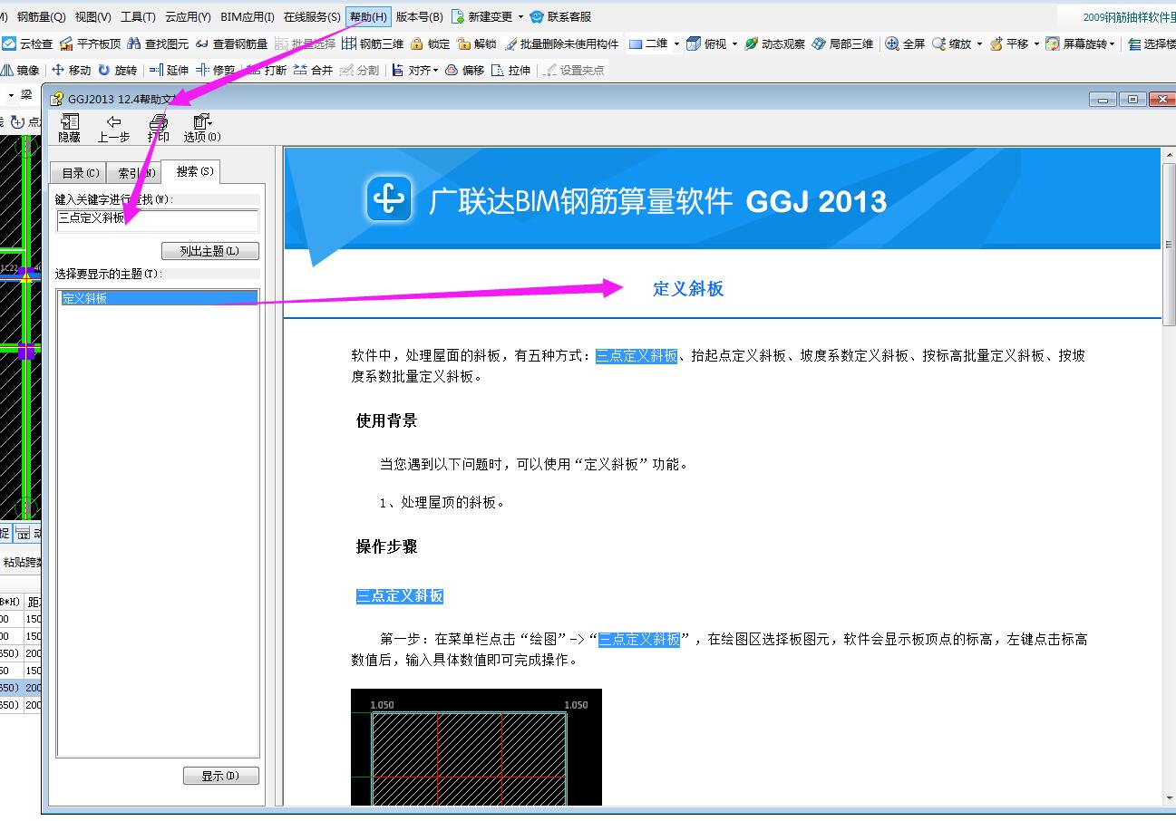Click the 移动 move tool
Image resolution: width=1176 pixels, height=821 pixels.
(72, 70)
